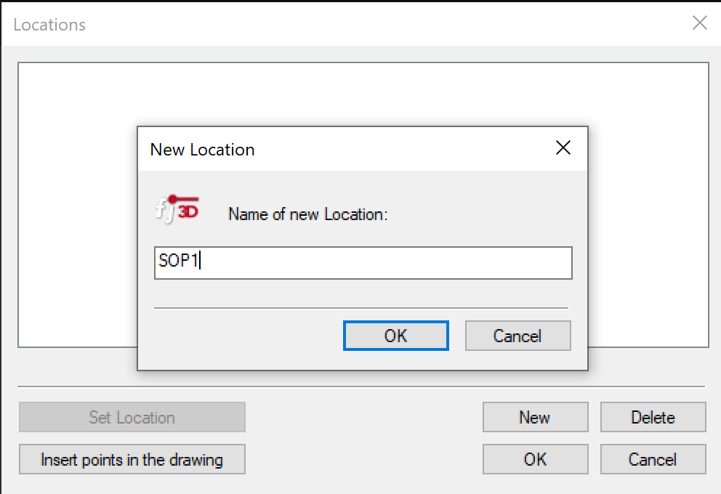Click Cancel in the Locations dialog
The height and width of the screenshot is (494, 721).
tap(653, 459)
